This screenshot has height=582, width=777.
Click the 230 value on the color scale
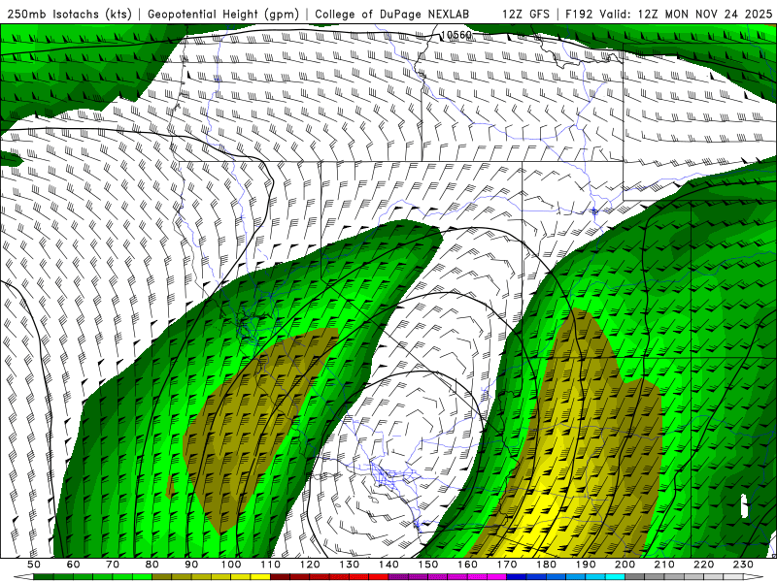(x=743, y=565)
